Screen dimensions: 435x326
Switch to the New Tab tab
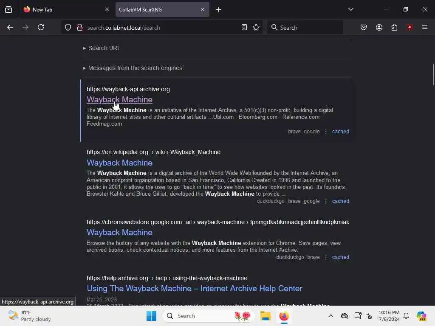[x=66, y=9]
